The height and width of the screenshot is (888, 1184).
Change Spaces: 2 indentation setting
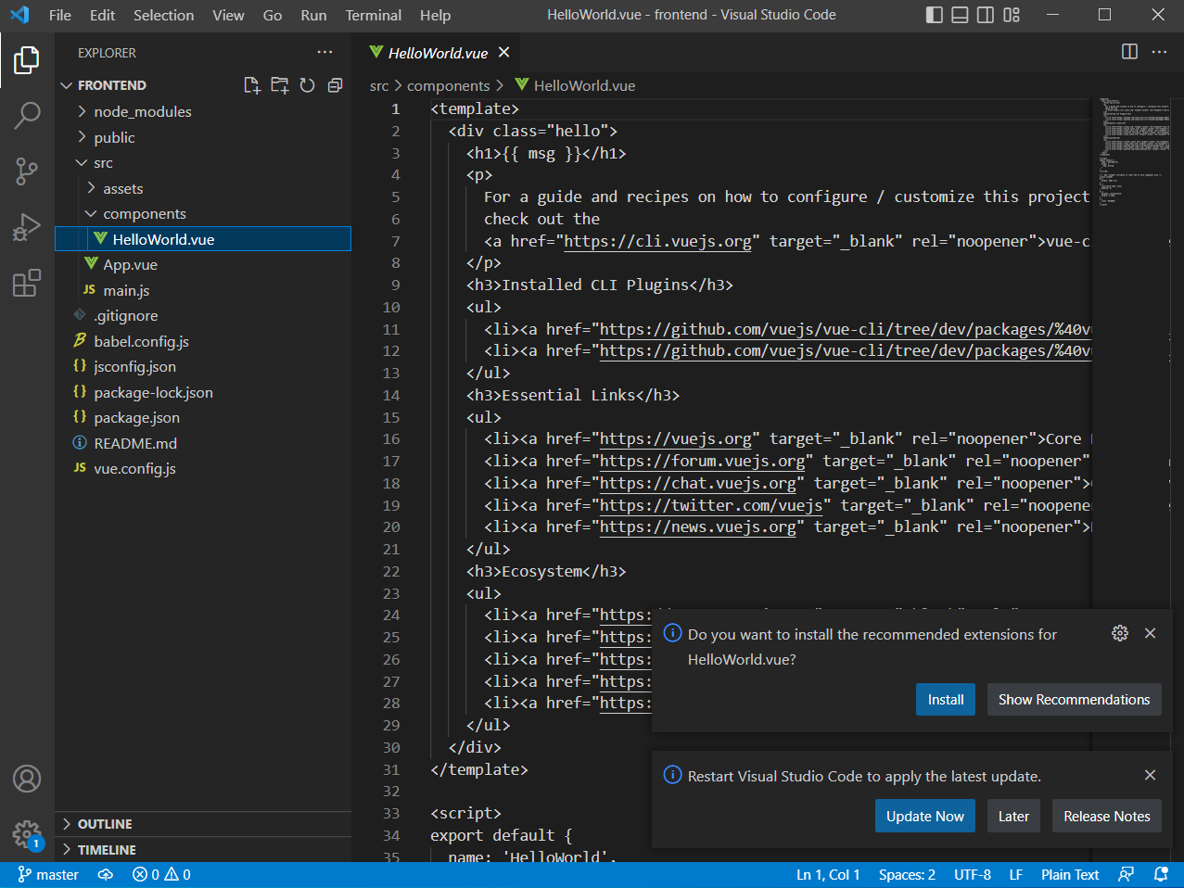coord(907,875)
